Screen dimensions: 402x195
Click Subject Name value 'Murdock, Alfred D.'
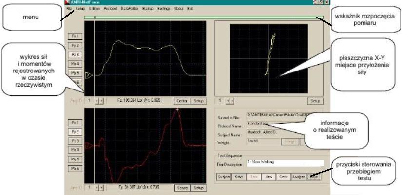261,132
